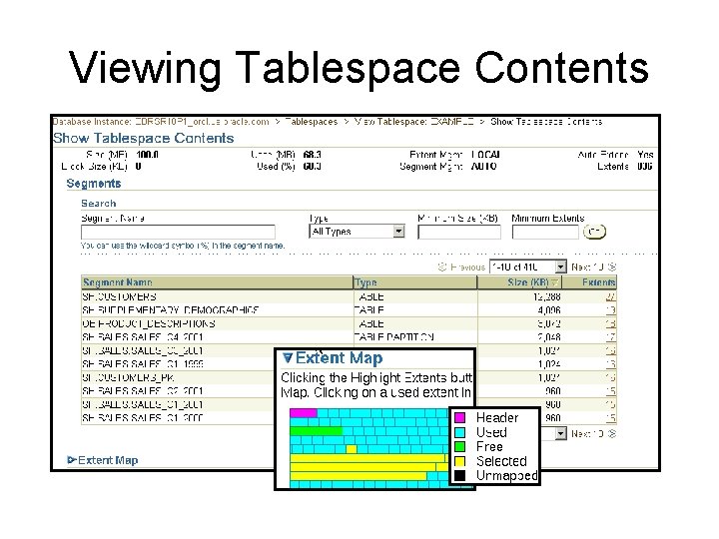Go to View Tablespace EXAMPLE breadcrumb

(414, 122)
